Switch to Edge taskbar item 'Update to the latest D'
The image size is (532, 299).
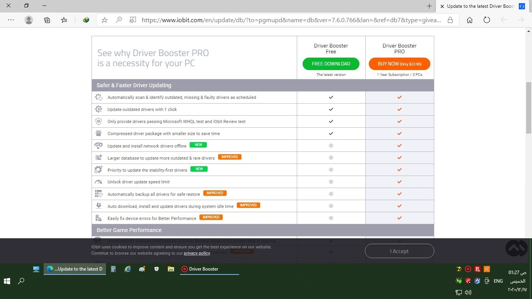[75, 269]
